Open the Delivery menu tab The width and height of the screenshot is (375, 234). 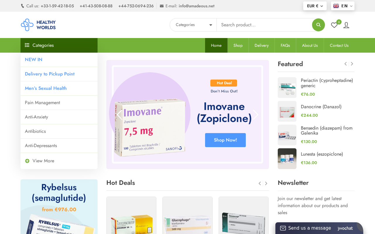point(262,45)
